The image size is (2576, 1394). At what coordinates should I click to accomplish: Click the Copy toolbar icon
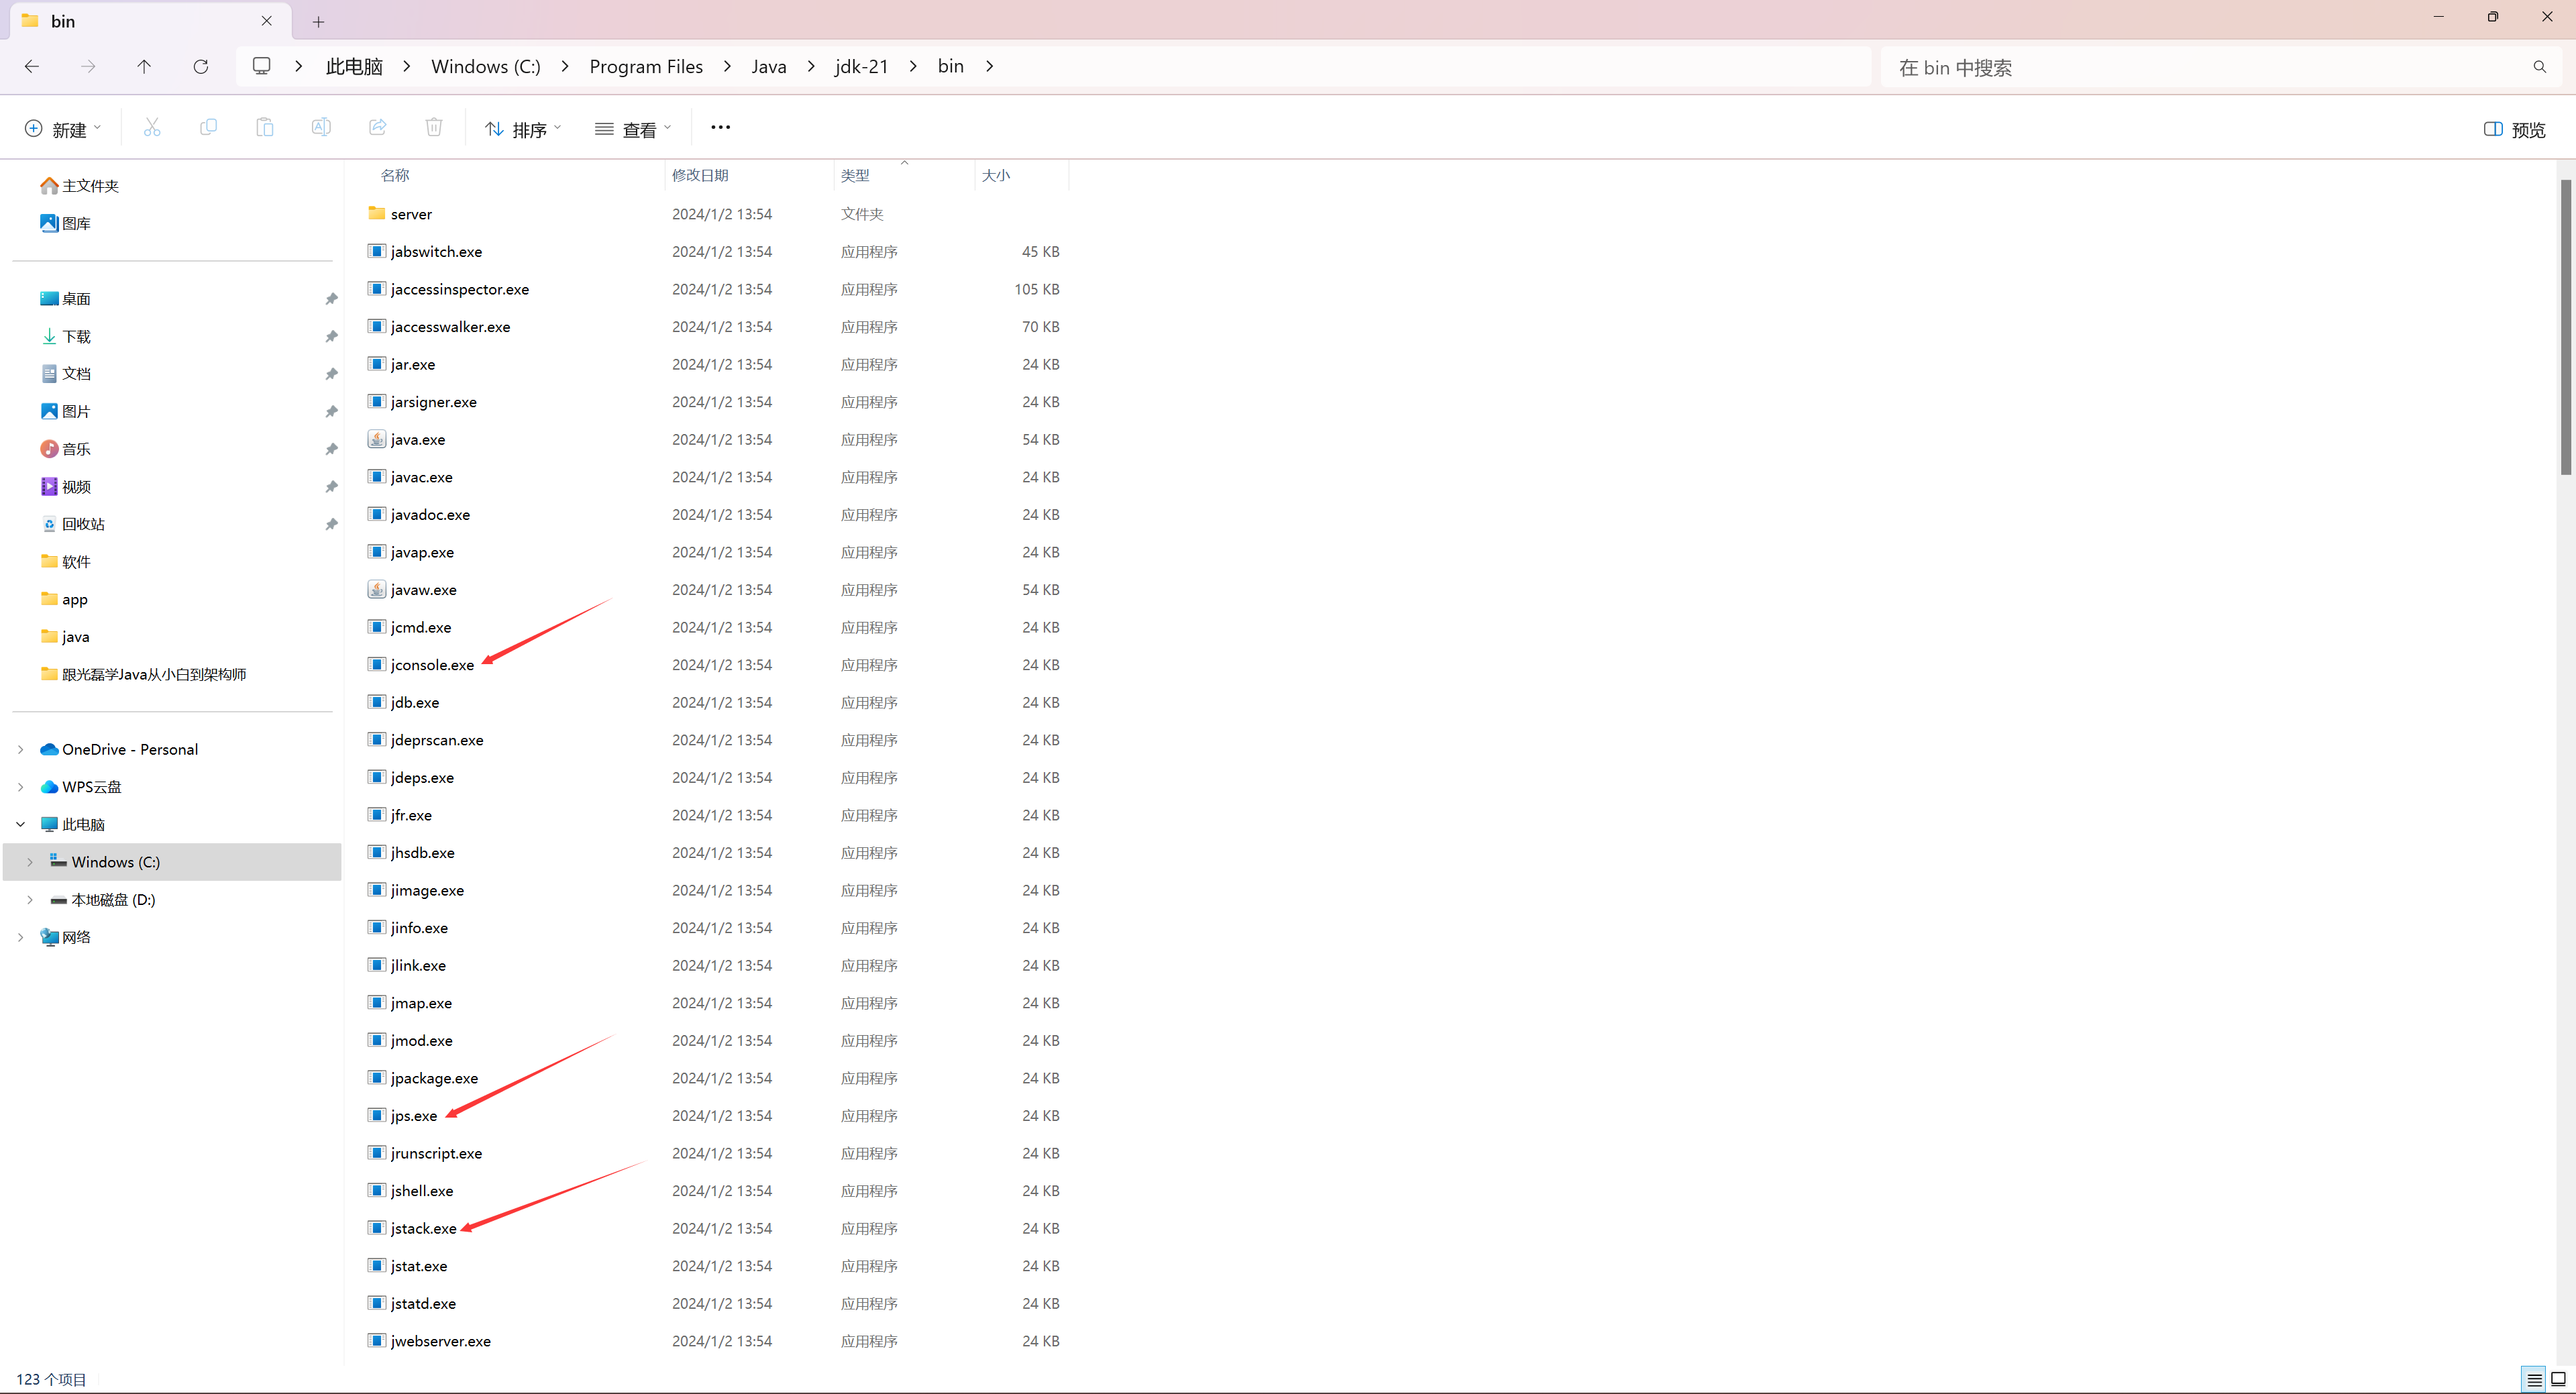pyautogui.click(x=208, y=127)
